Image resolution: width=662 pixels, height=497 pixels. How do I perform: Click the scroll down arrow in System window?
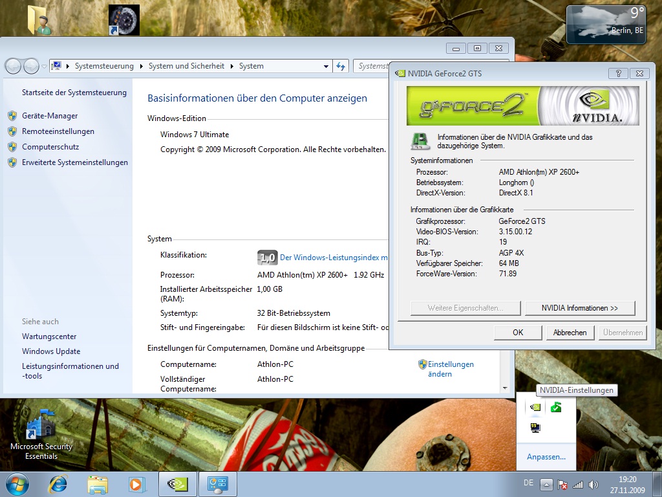click(505, 388)
